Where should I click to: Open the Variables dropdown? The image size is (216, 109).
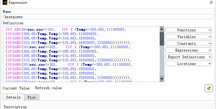coord(189,37)
